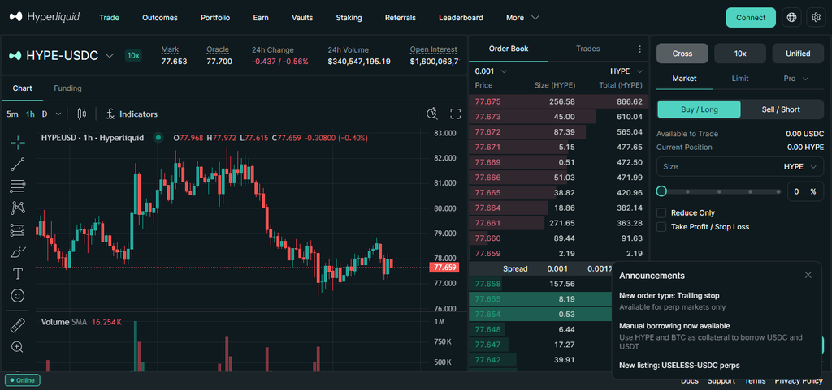Expand the More navigation menu

point(522,18)
